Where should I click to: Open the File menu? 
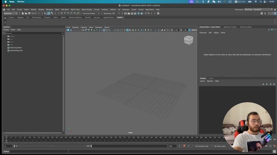(8, 9)
